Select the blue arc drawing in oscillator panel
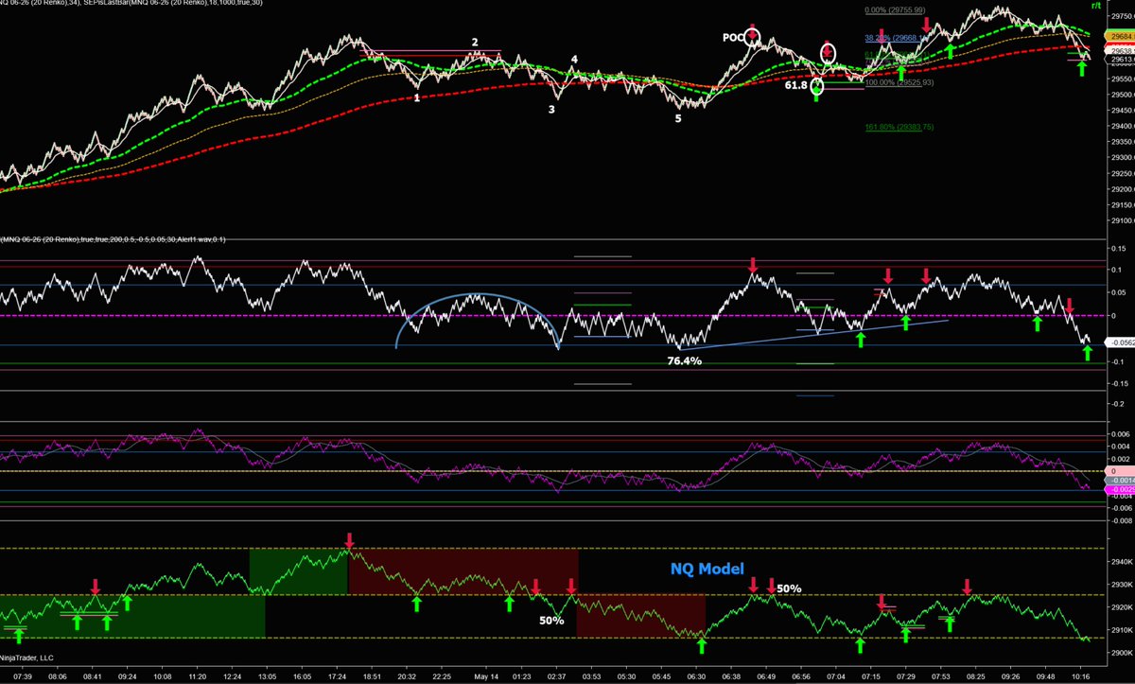The image size is (1135, 684). pos(478,295)
